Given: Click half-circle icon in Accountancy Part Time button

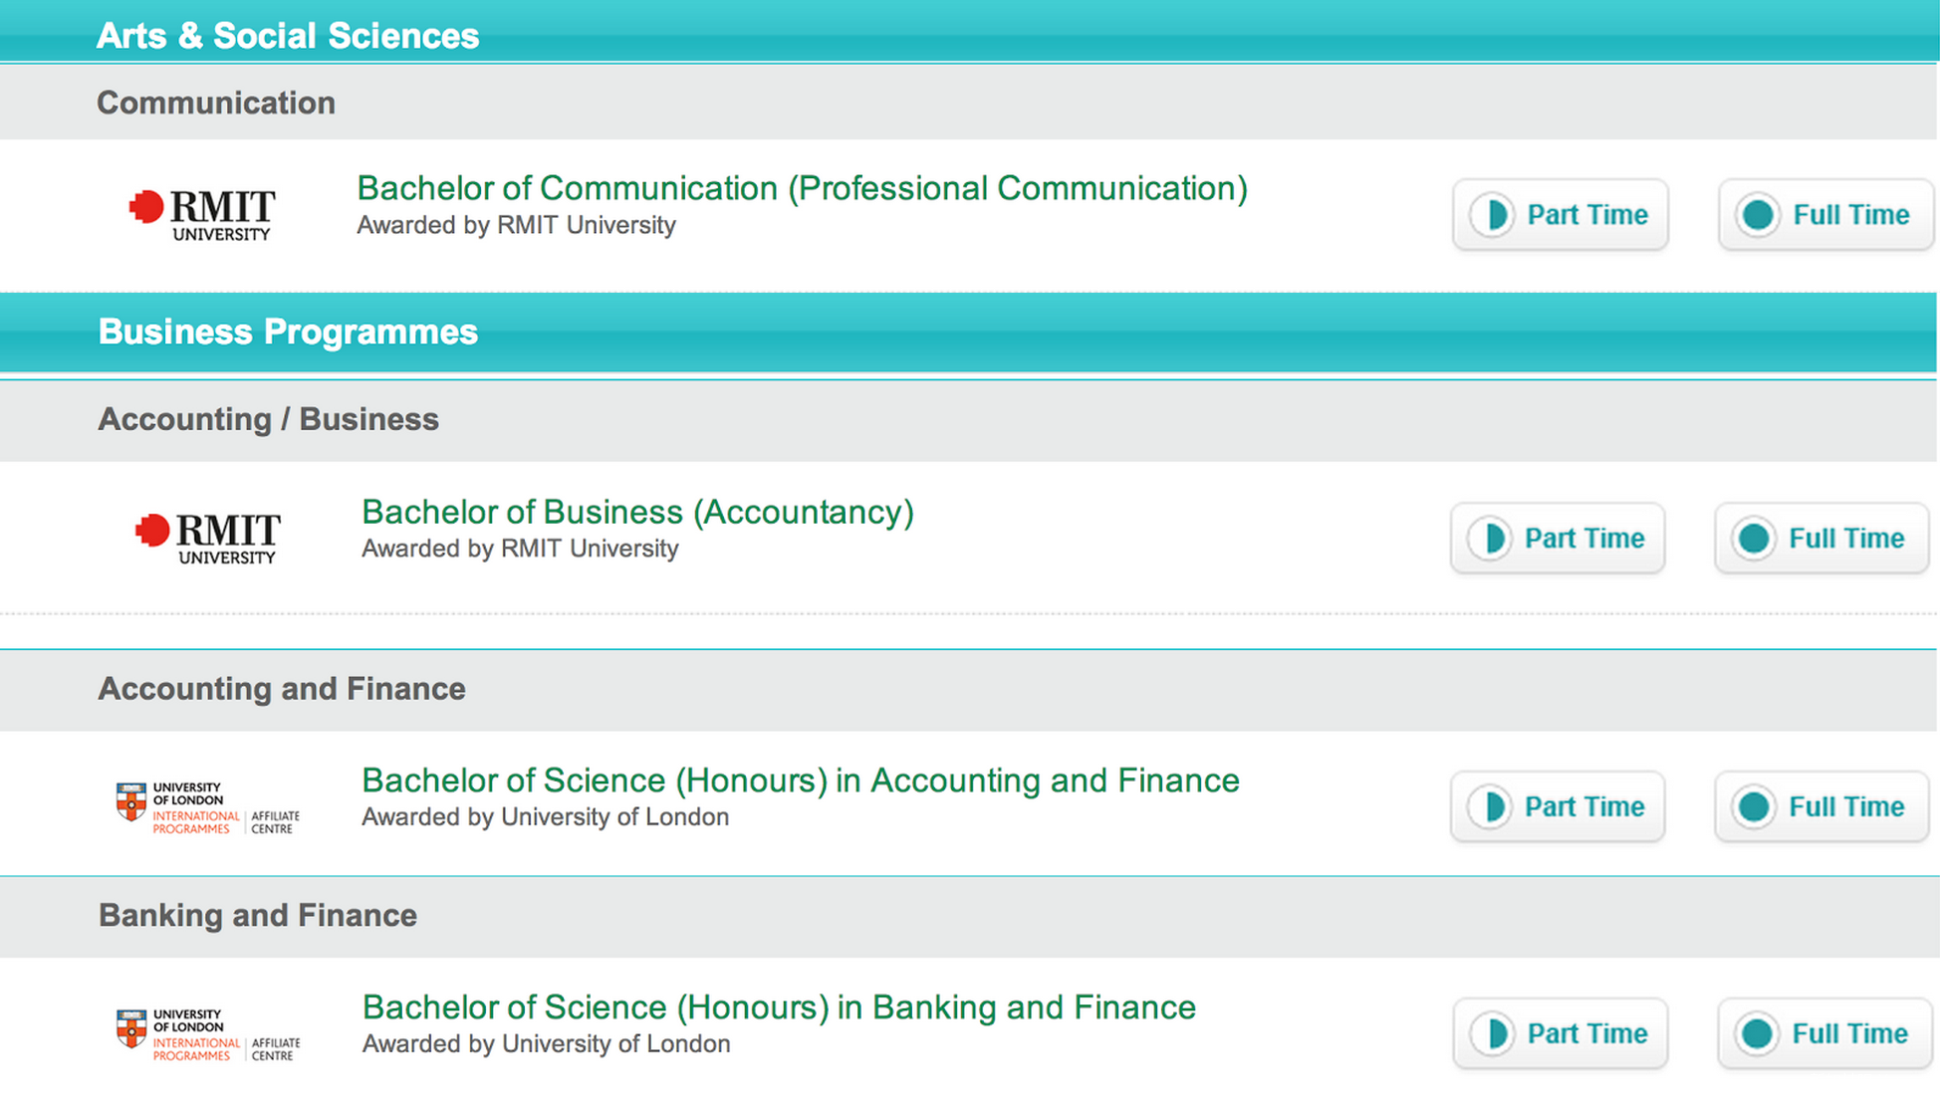Looking at the screenshot, I should 1491,539.
